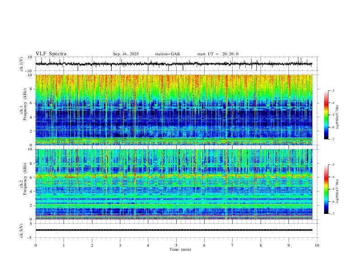Click the "-3" label on upper color bar

tap(332, 90)
